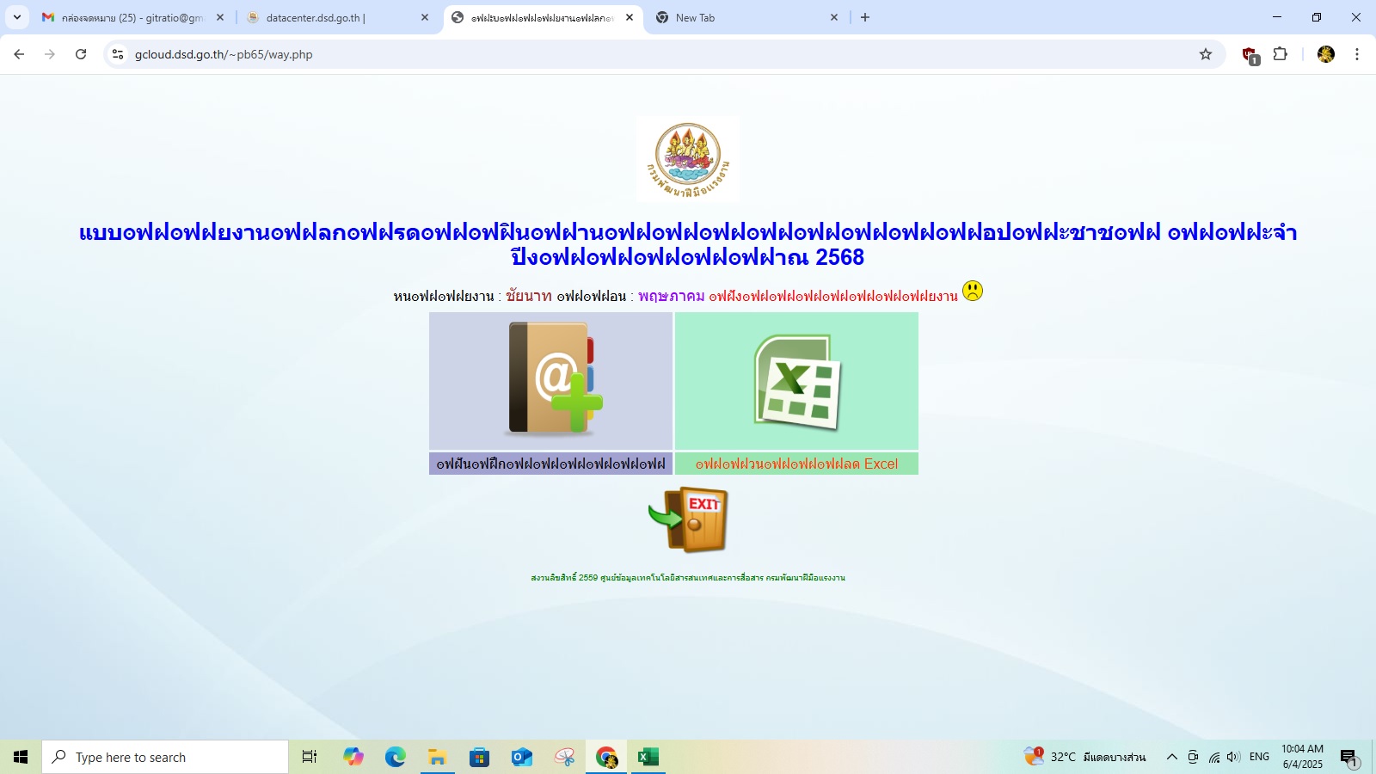This screenshot has width=1376, height=774.
Task: Switch to the New Tab tab
Action: (x=745, y=17)
